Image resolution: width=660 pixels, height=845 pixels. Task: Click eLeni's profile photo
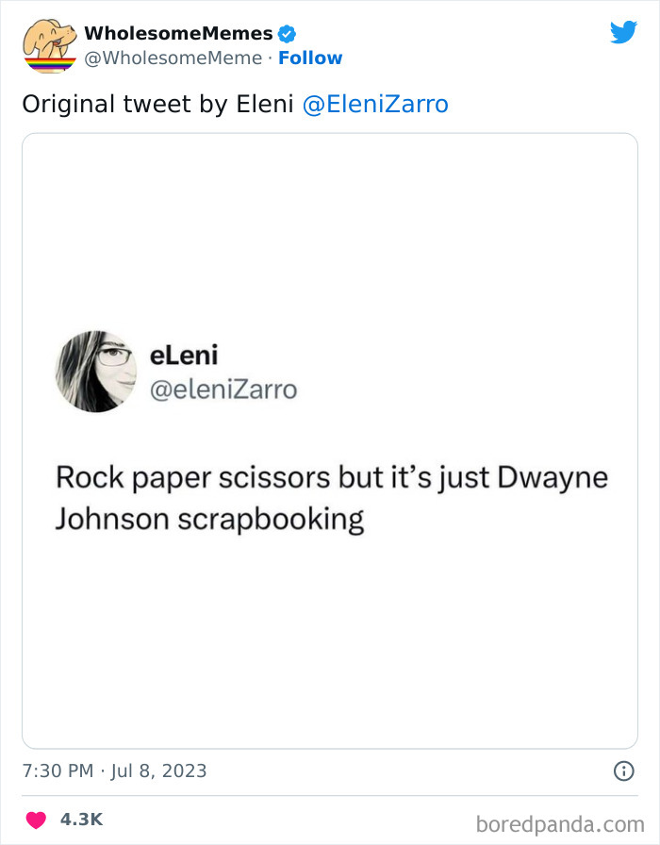97,372
